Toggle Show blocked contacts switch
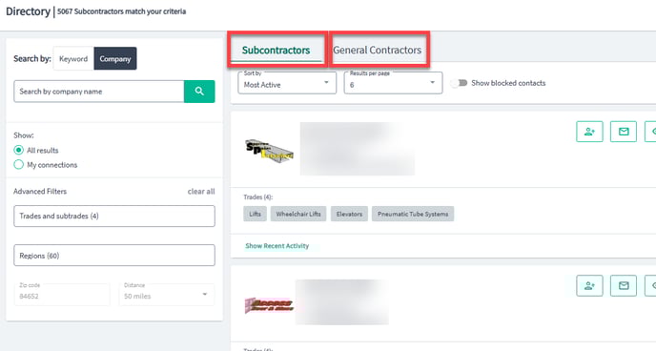The image size is (656, 351). click(x=459, y=83)
